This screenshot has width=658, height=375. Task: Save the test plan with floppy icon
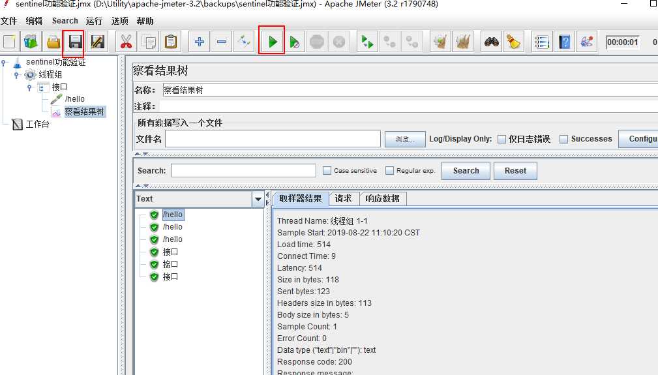75,42
